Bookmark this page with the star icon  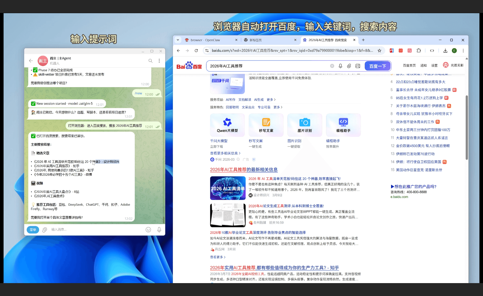pos(379,50)
